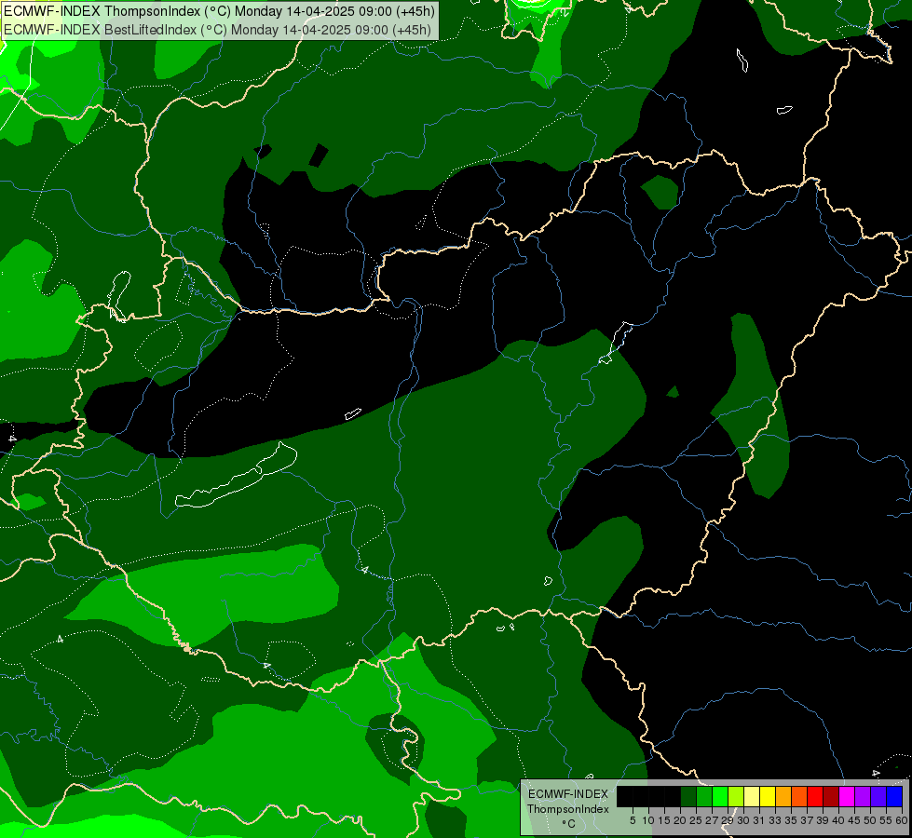Viewport: 912px width, 838px height.
Task: Click the dark red 39-40 legend swatch
Action: pyautogui.click(x=831, y=796)
